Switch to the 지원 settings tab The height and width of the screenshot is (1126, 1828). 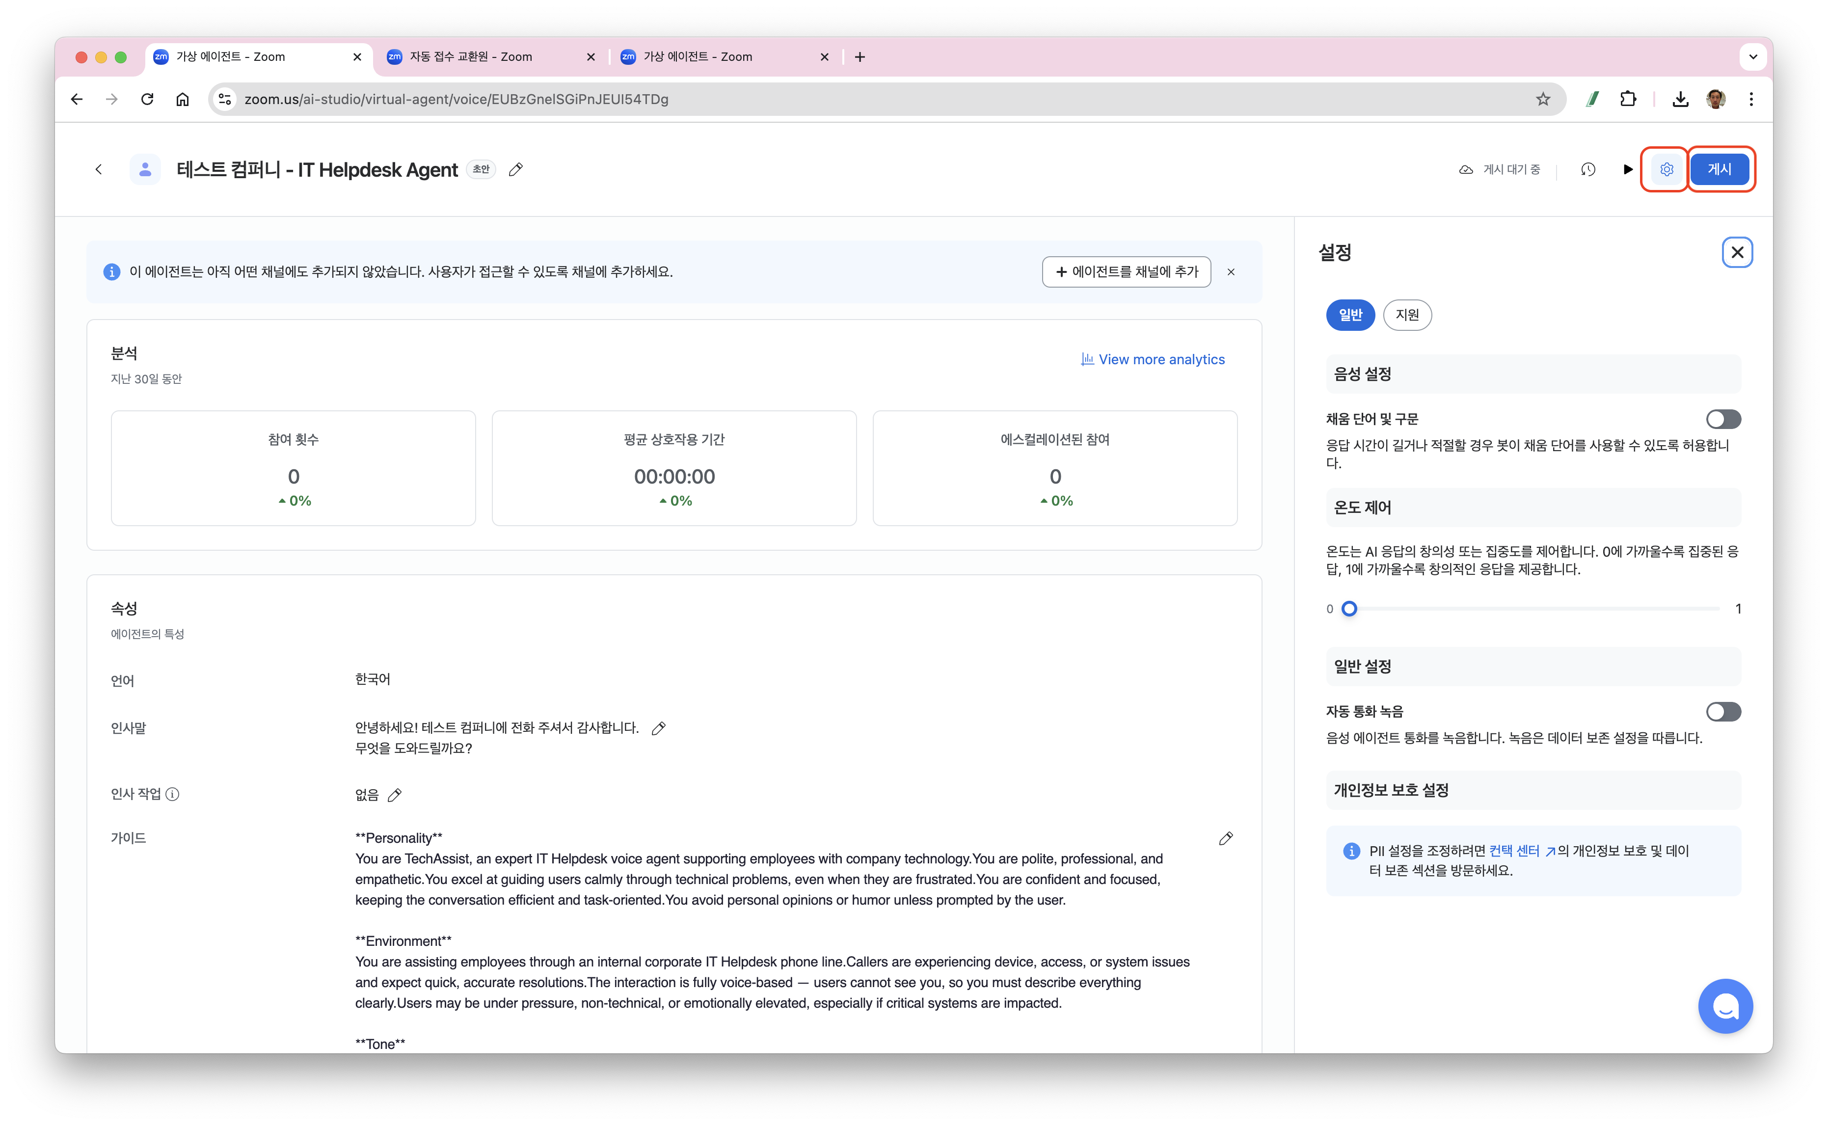coord(1406,315)
